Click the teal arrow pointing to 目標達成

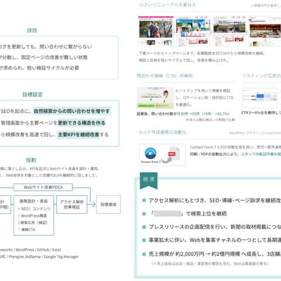tap(91, 204)
